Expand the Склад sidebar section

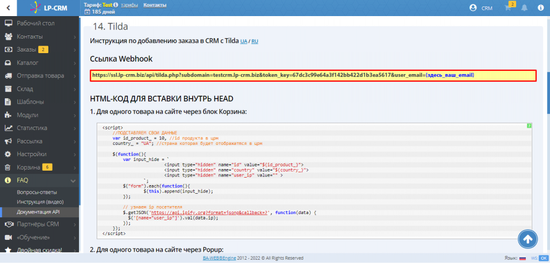click(x=39, y=89)
